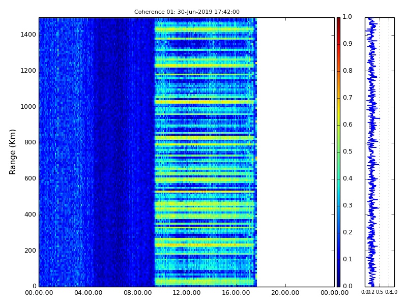The width and height of the screenshot is (407, 305).
Task: Click the colorbar 0.3 label
Action: pyautogui.click(x=347, y=205)
